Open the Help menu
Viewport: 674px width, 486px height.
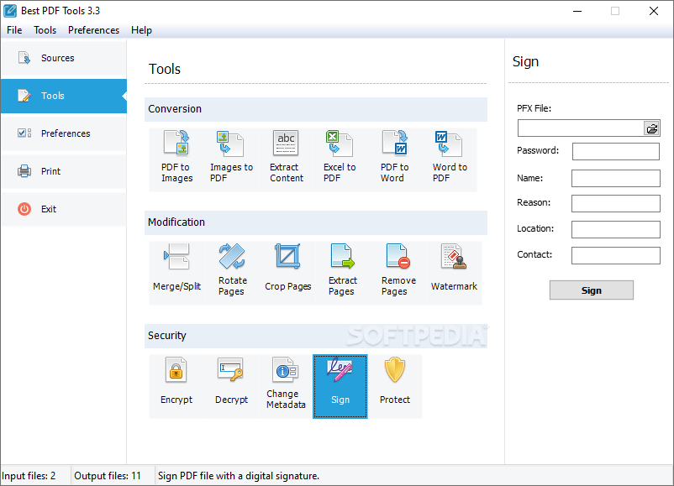141,30
